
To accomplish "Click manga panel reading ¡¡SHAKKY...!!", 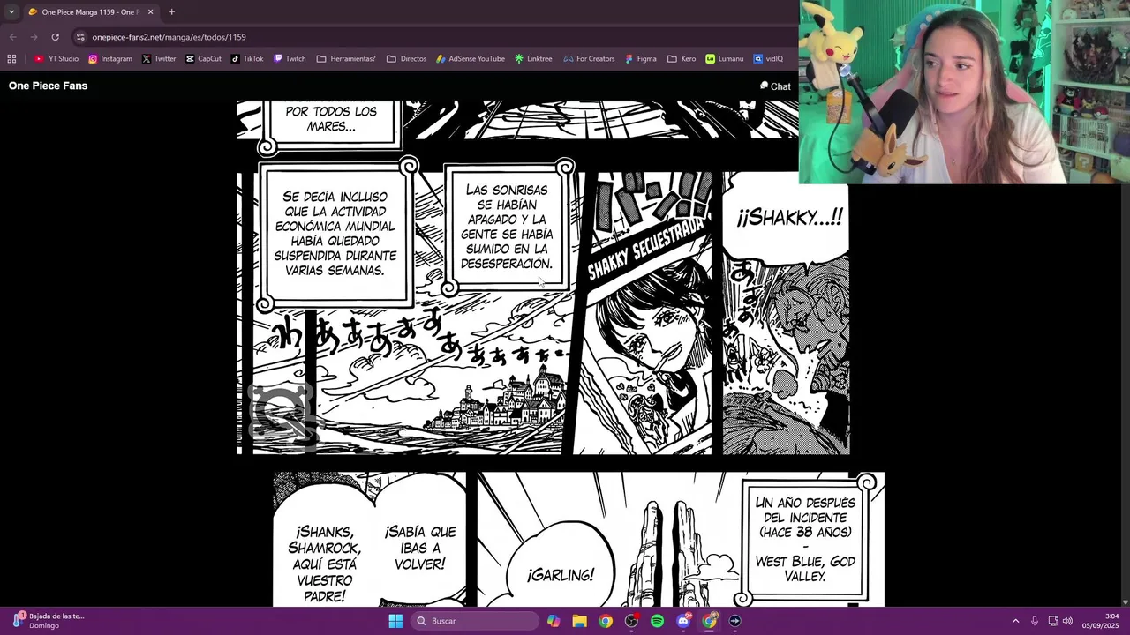I will coord(786,313).
